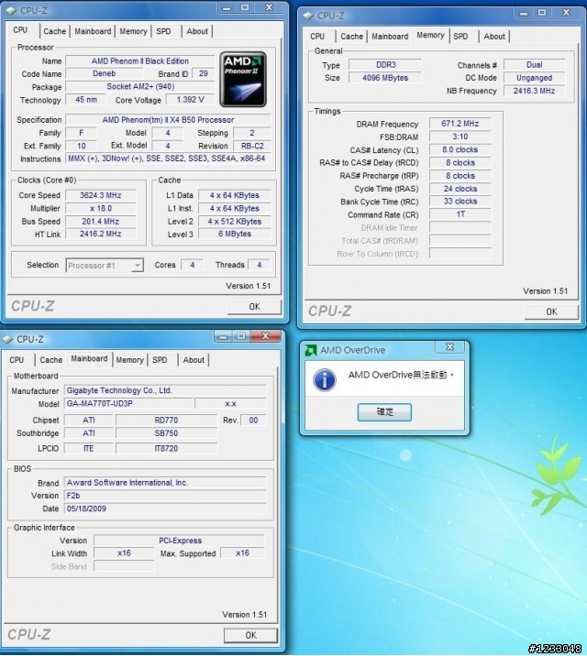The image size is (587, 656).
Task: Click the Level 3 cache value 6 MBytes
Action: [235, 234]
